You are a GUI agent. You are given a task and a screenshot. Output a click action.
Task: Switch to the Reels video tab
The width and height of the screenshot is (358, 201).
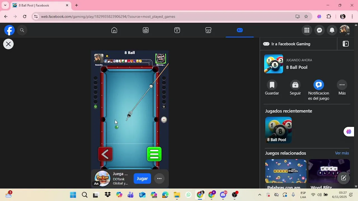177,30
